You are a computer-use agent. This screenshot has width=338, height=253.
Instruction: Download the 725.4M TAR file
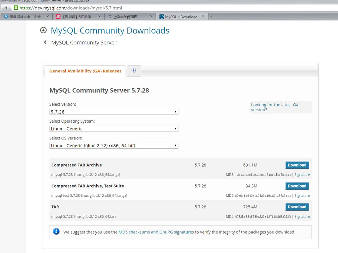[x=297, y=207]
